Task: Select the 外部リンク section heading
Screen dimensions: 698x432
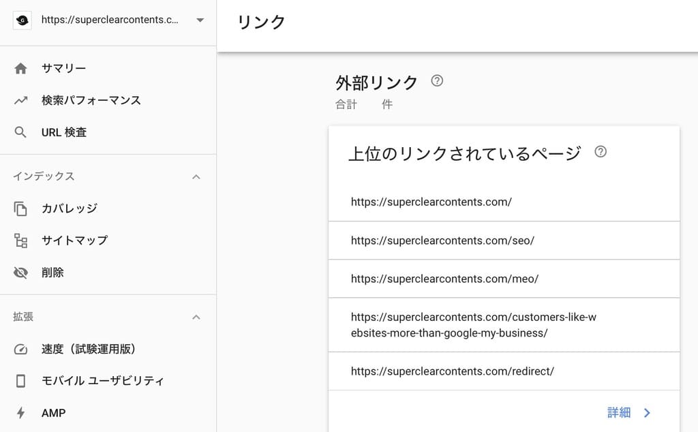Action: (376, 82)
